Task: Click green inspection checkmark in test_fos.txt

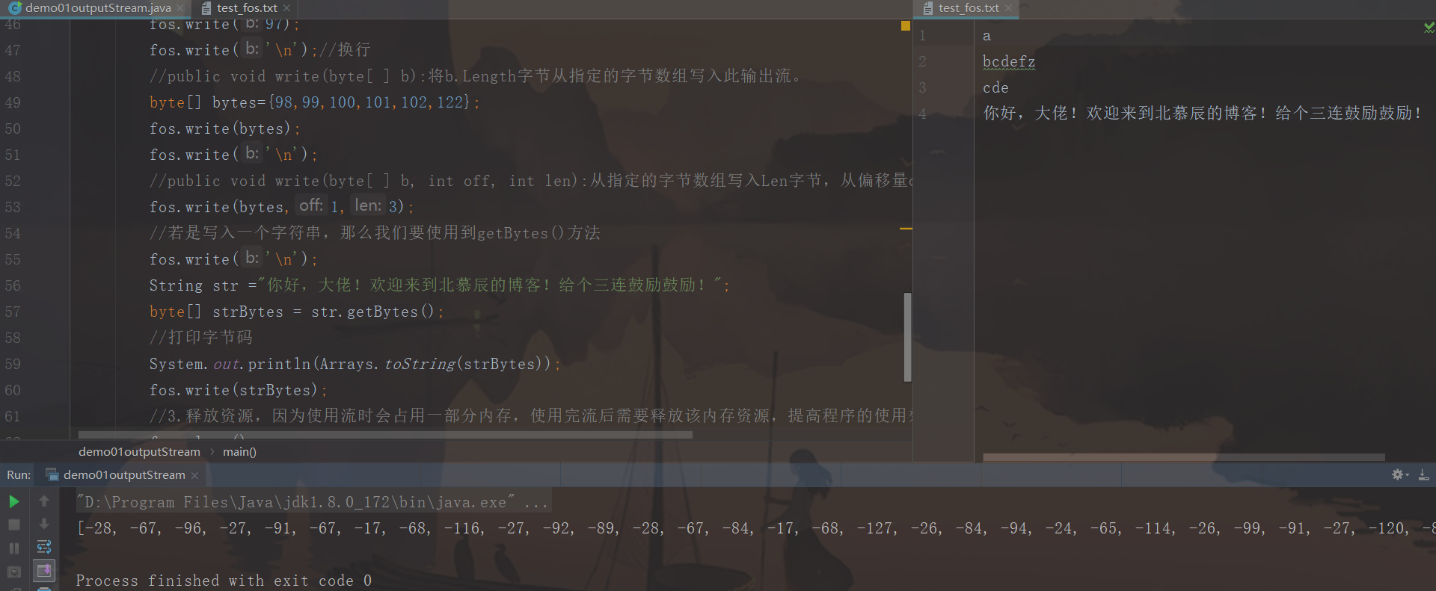Action: click(x=1429, y=27)
